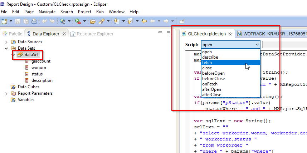Image resolution: width=307 pixels, height=153 pixels.
Task: Click the Save toolbar icon
Action: pyautogui.click(x=18, y=21)
